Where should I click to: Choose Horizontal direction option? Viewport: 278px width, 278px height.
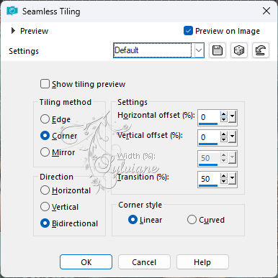(45, 190)
